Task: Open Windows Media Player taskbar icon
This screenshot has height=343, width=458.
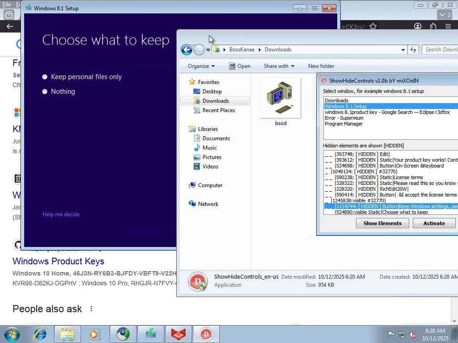Action: (x=95, y=334)
